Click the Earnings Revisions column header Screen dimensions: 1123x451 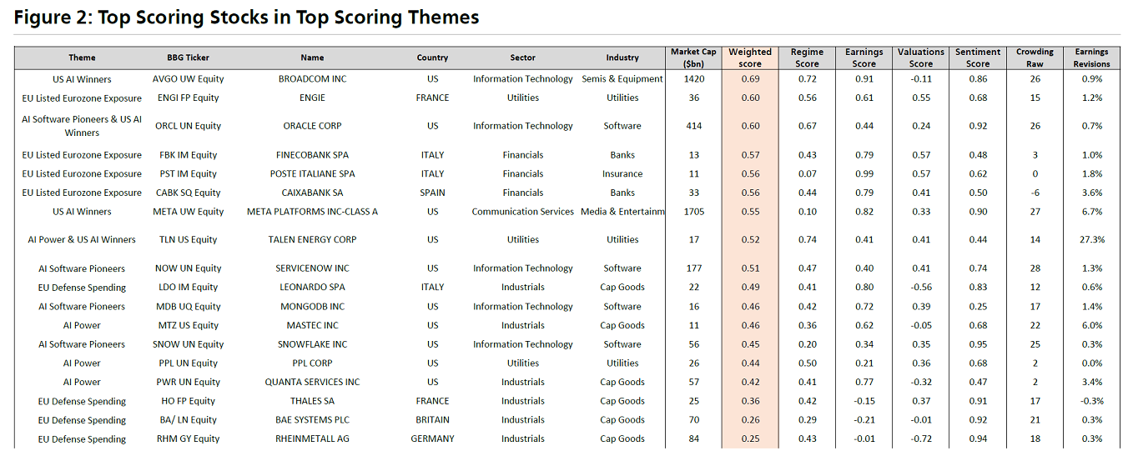point(1091,58)
